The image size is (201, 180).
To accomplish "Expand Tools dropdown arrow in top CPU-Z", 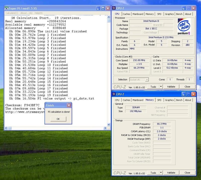I will click(x=161, y=87).
